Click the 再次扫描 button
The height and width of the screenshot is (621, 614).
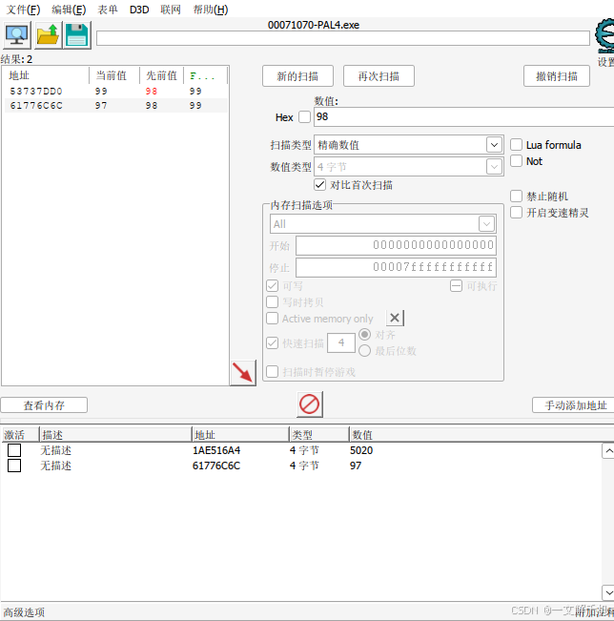[379, 76]
